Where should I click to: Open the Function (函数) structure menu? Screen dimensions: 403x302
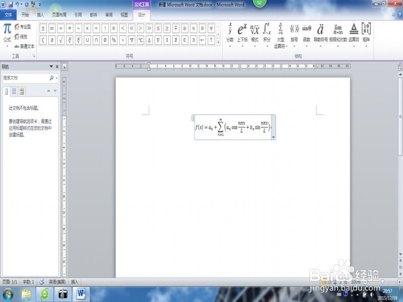306,35
